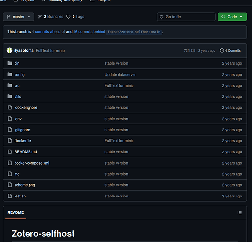Click the Go to file search field
This screenshot has width=252, height=242.
point(186,17)
